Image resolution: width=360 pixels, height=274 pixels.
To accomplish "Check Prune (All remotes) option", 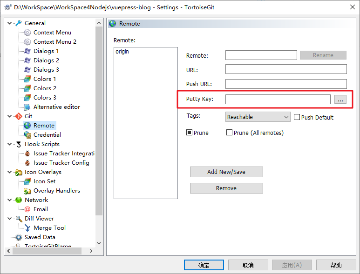I will (x=229, y=133).
